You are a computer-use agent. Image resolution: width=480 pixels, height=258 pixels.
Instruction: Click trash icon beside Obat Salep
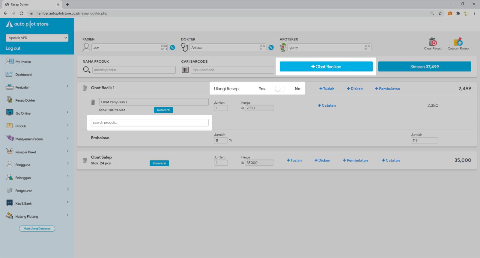(x=85, y=160)
